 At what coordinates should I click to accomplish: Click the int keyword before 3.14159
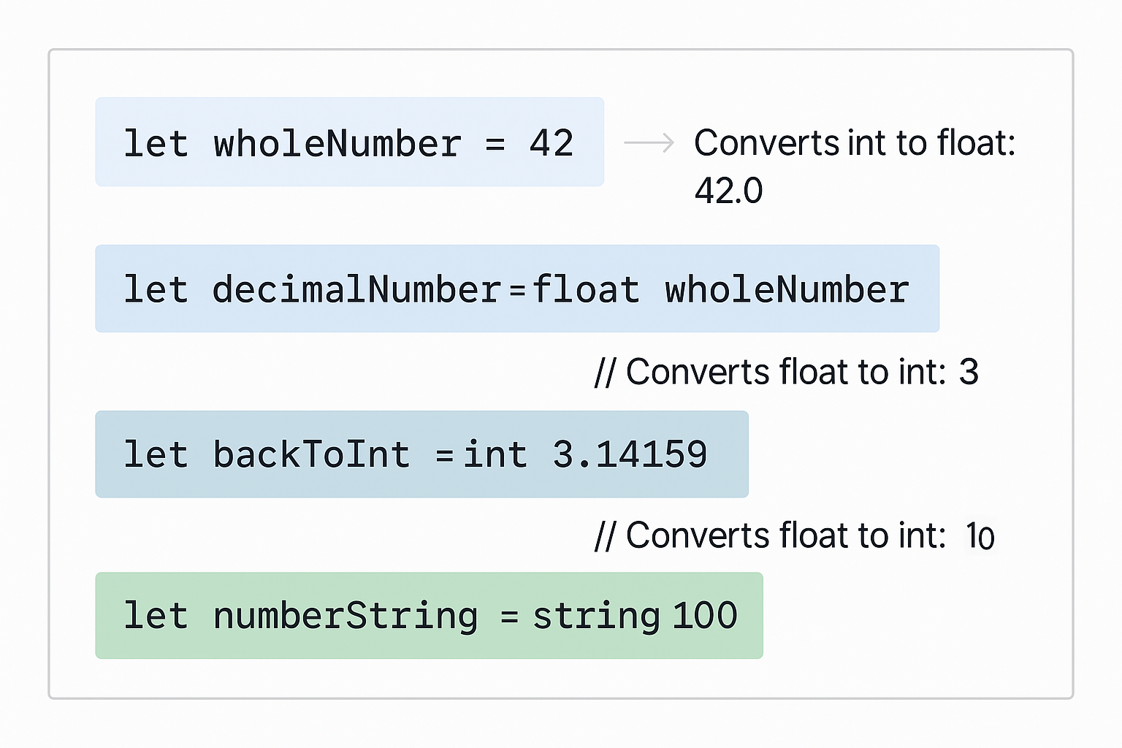click(x=495, y=454)
